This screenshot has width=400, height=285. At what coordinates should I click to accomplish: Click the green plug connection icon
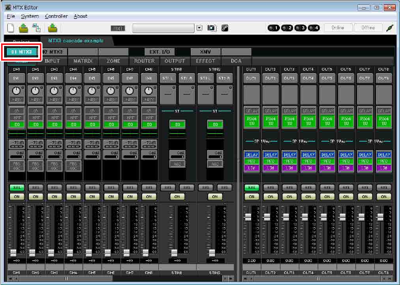click(390, 28)
